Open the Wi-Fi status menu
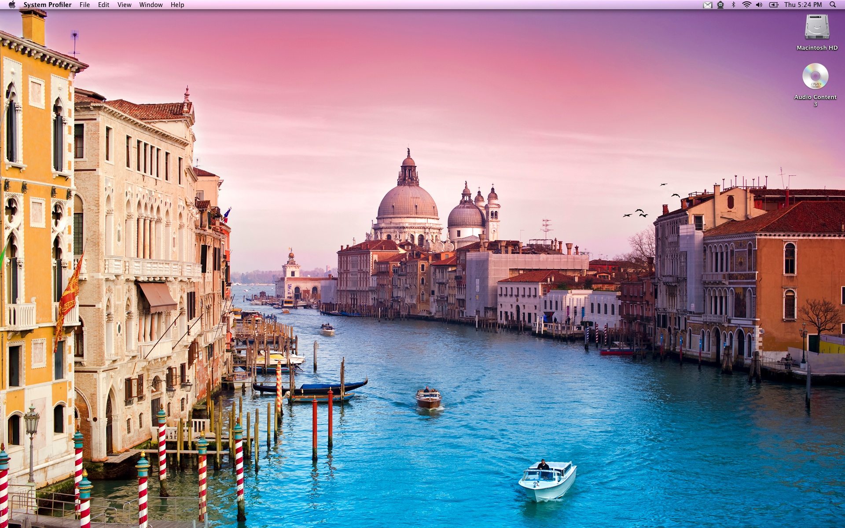Viewport: 845px width, 528px height. tap(746, 5)
